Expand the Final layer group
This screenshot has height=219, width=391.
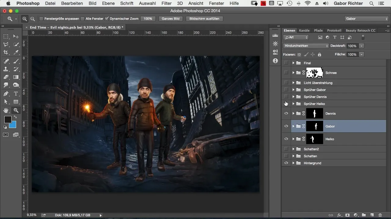[293, 63]
